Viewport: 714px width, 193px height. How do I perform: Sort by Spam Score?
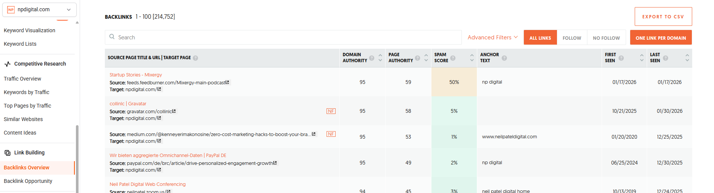[x=472, y=58]
